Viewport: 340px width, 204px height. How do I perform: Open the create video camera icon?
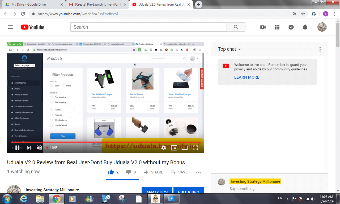tap(263, 27)
